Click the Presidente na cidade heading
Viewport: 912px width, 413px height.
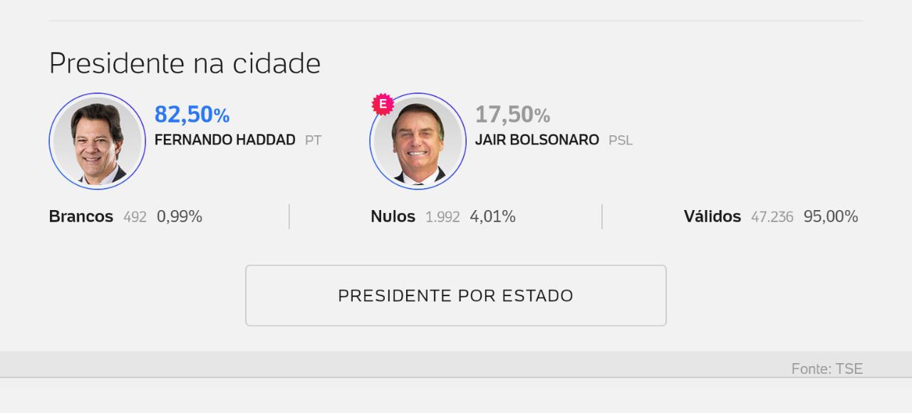tap(185, 63)
